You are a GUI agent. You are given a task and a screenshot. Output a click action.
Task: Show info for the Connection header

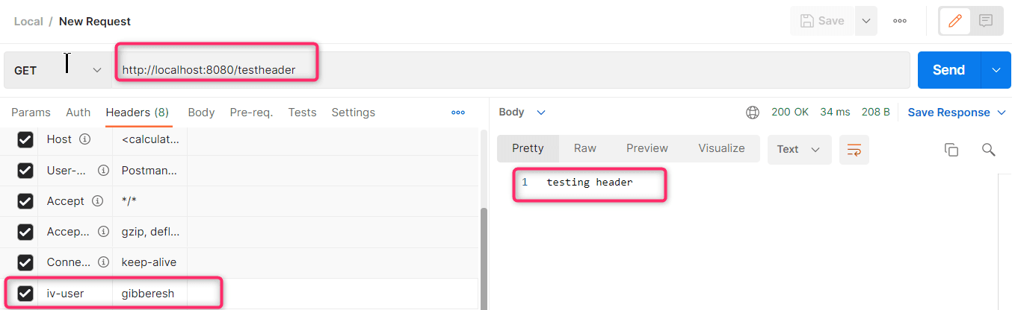103,262
